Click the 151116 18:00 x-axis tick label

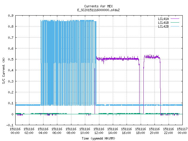(140, 131)
